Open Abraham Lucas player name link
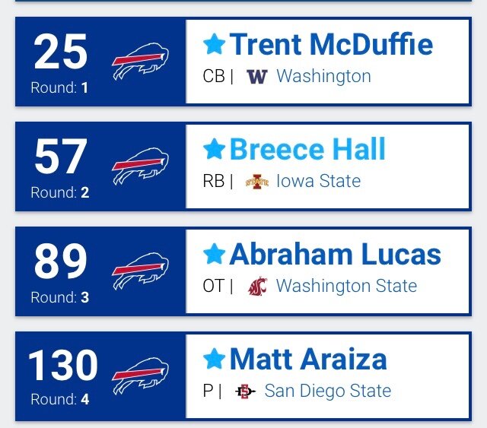487x428 pixels. click(335, 254)
